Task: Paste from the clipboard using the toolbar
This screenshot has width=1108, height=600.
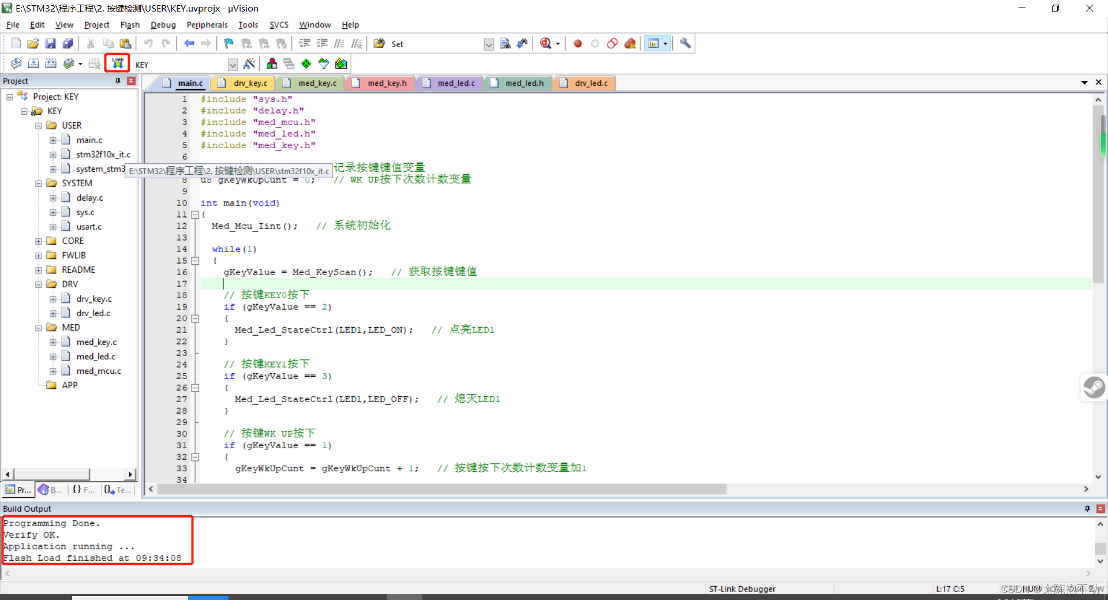Action: click(125, 43)
